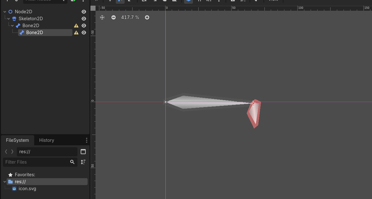Viewport: 372px width, 199px height.
Task: Select the FileSystem tab
Action: 17,140
